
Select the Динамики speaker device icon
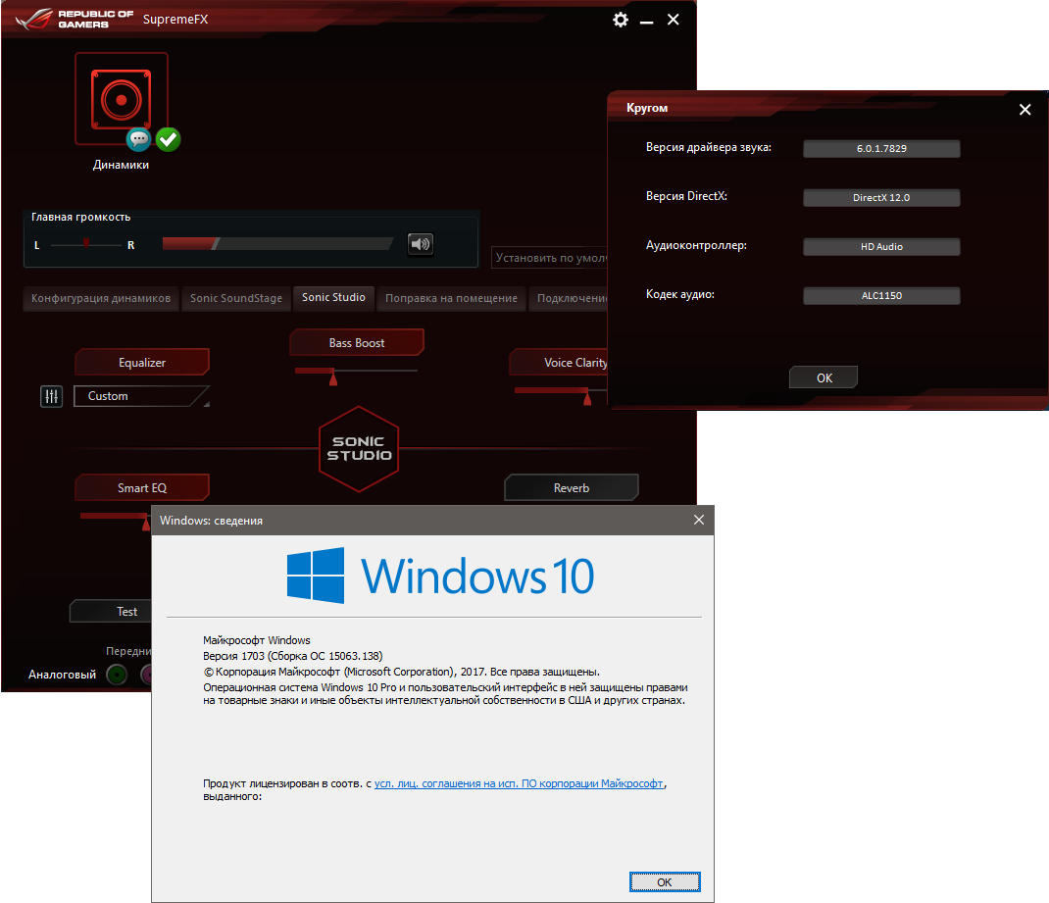tap(122, 99)
